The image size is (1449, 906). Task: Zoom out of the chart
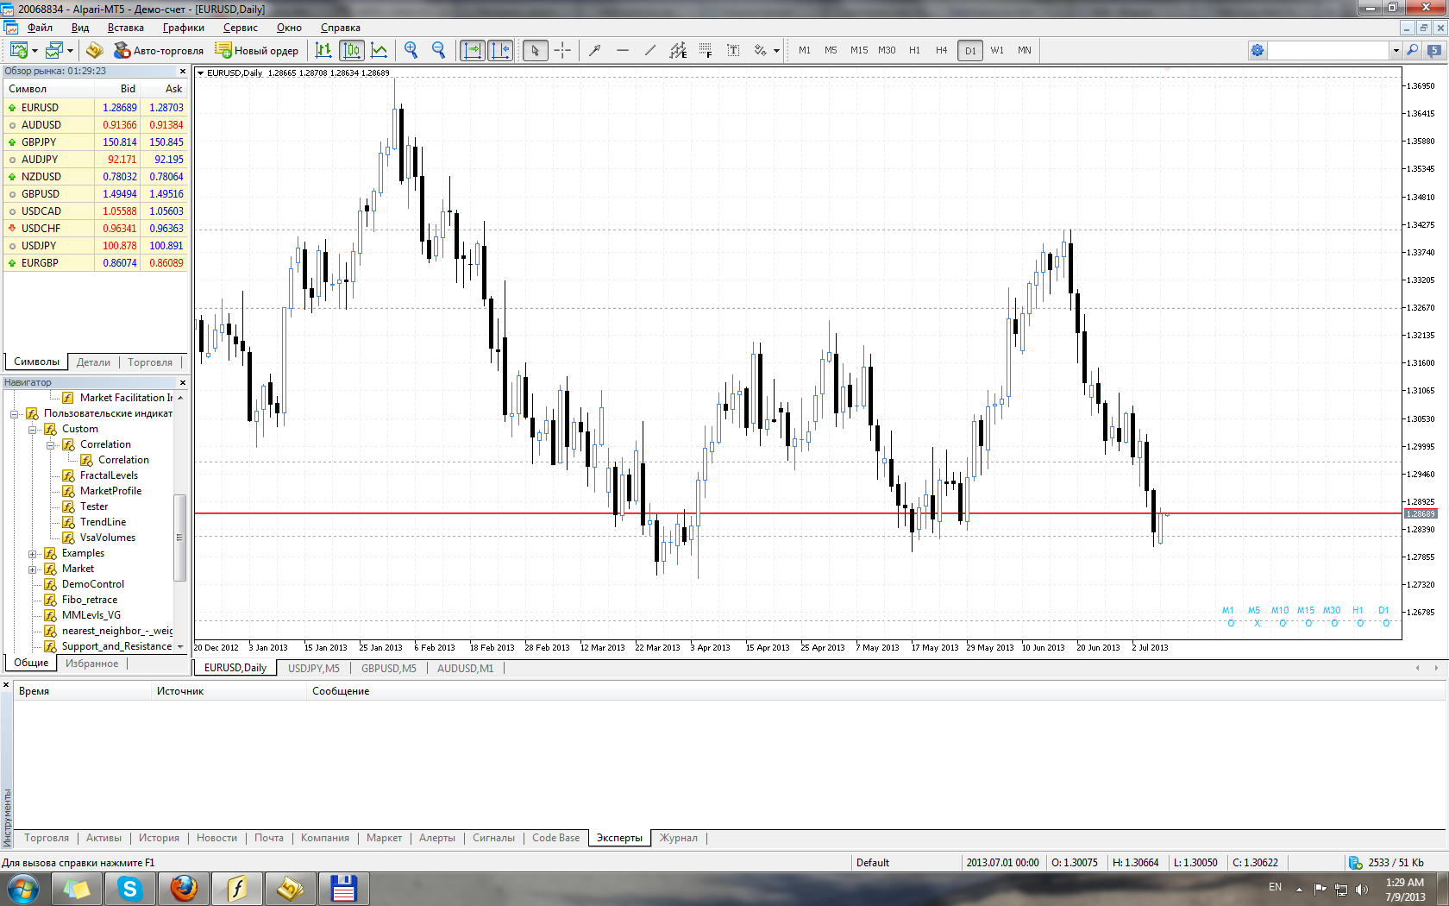[x=438, y=50]
